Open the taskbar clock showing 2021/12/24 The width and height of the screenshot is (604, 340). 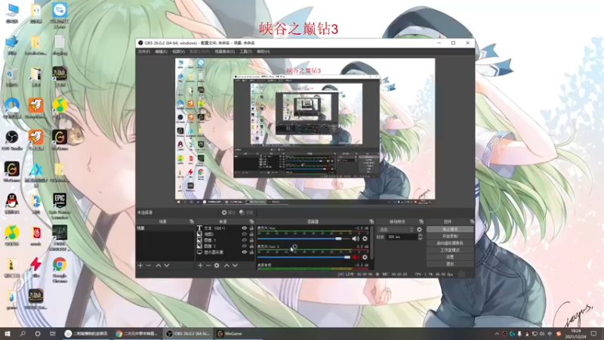(x=575, y=334)
